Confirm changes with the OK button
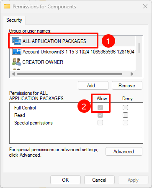Viewport: 152px width, 188px height. point(65,180)
